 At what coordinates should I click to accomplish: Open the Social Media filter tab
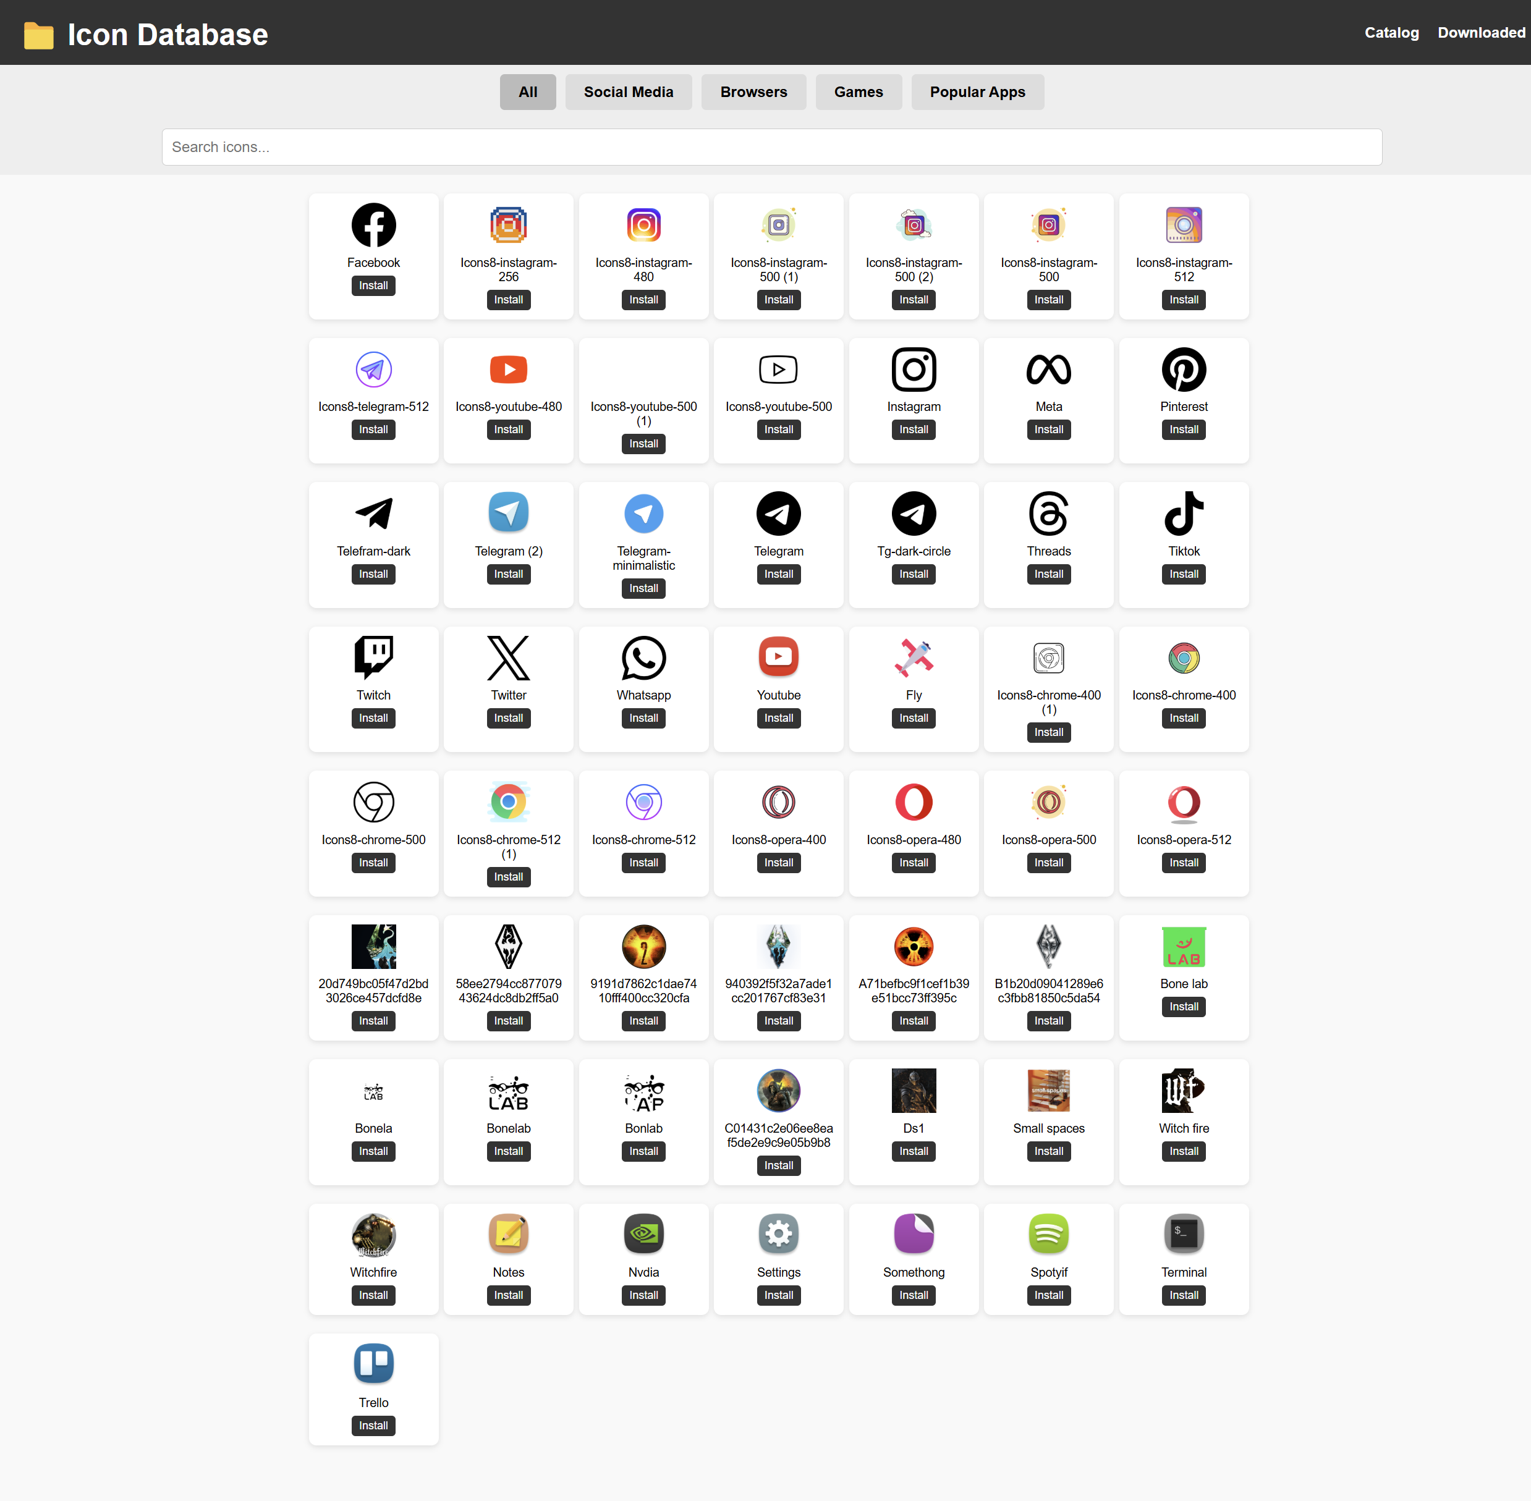(629, 92)
